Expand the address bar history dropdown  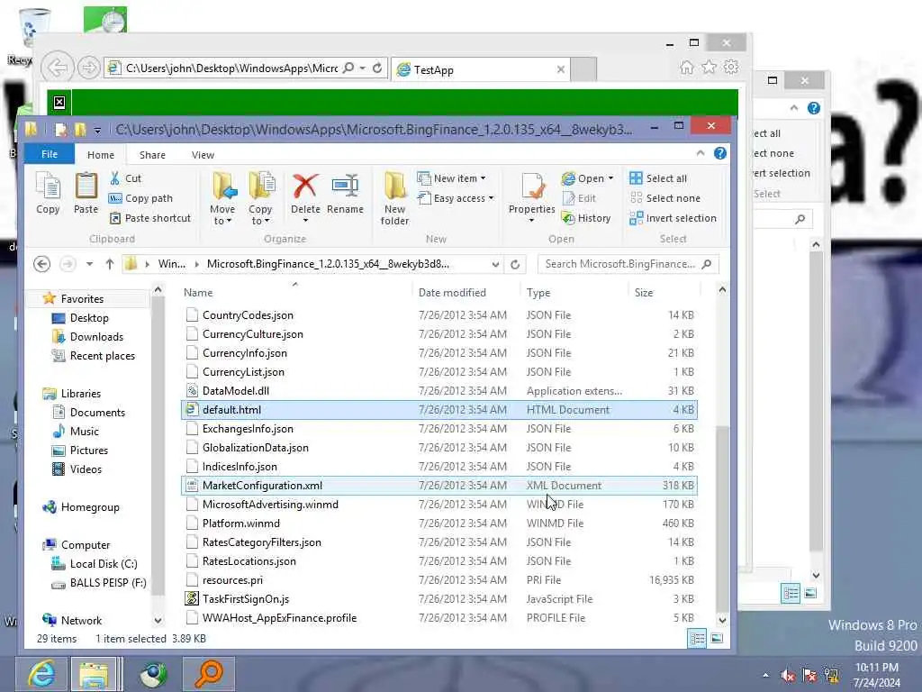pyautogui.click(x=496, y=264)
